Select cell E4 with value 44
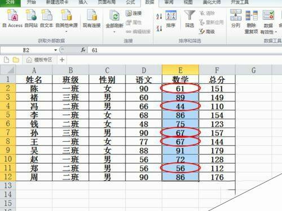 [x=180, y=106]
